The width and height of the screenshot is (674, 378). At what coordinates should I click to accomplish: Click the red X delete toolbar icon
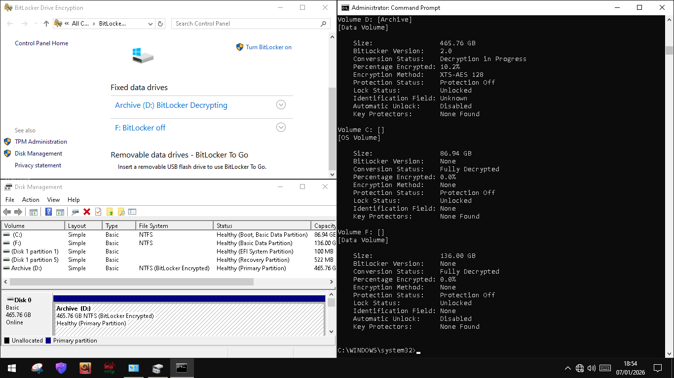[x=87, y=212]
